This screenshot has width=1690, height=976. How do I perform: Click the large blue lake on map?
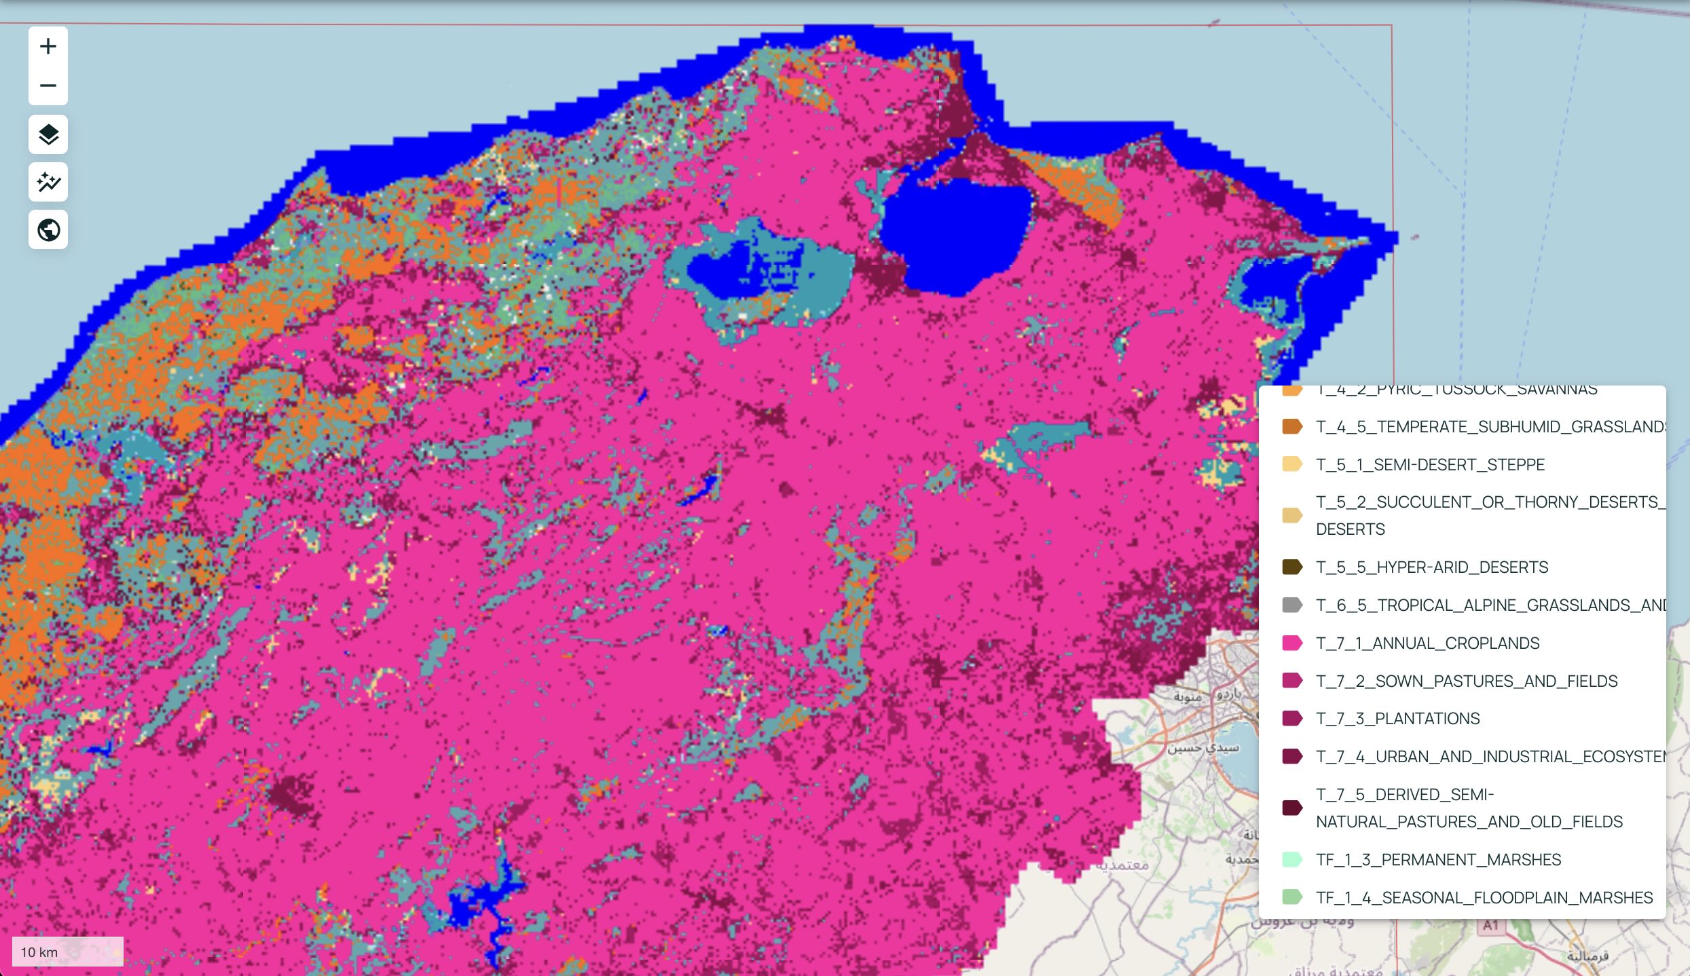pos(954,234)
